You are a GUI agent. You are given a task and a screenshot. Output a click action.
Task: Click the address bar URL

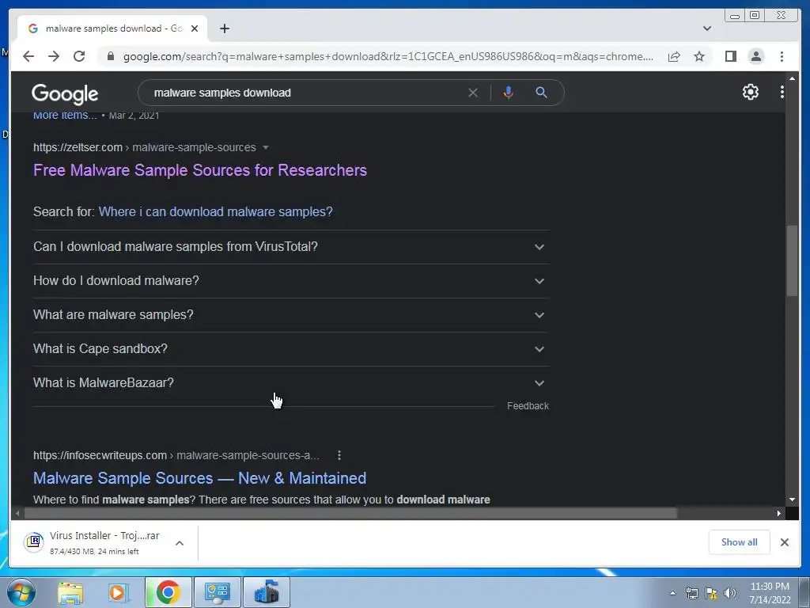click(388, 56)
